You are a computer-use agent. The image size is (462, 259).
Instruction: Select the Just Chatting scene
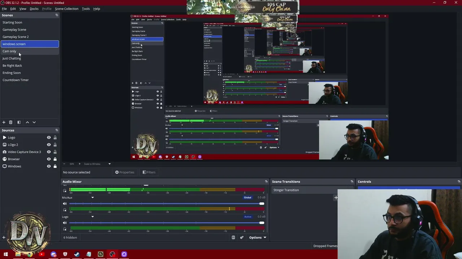pos(30,58)
